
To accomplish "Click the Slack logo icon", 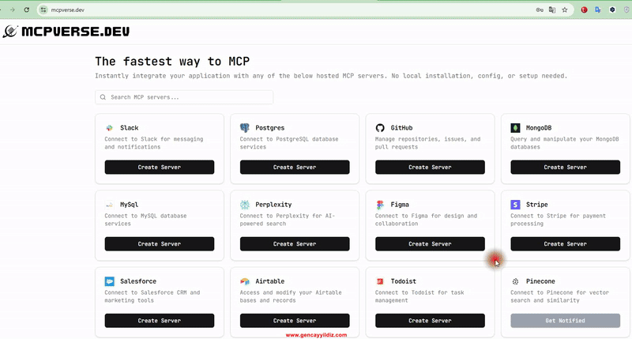I will tap(109, 128).
